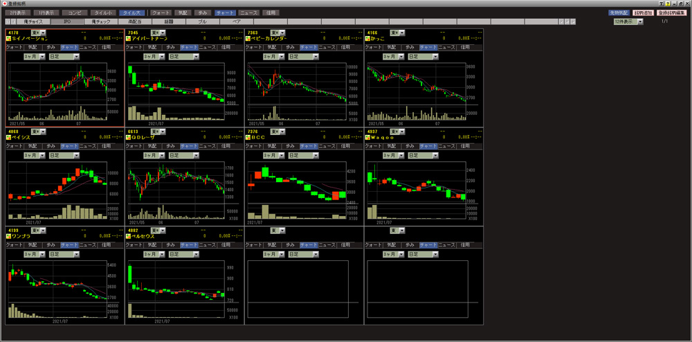Click the 登録銘柄編集 button
The image size is (692, 342).
pyautogui.click(x=672, y=13)
